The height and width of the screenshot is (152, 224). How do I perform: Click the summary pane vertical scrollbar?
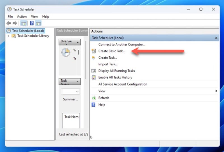[86, 60]
